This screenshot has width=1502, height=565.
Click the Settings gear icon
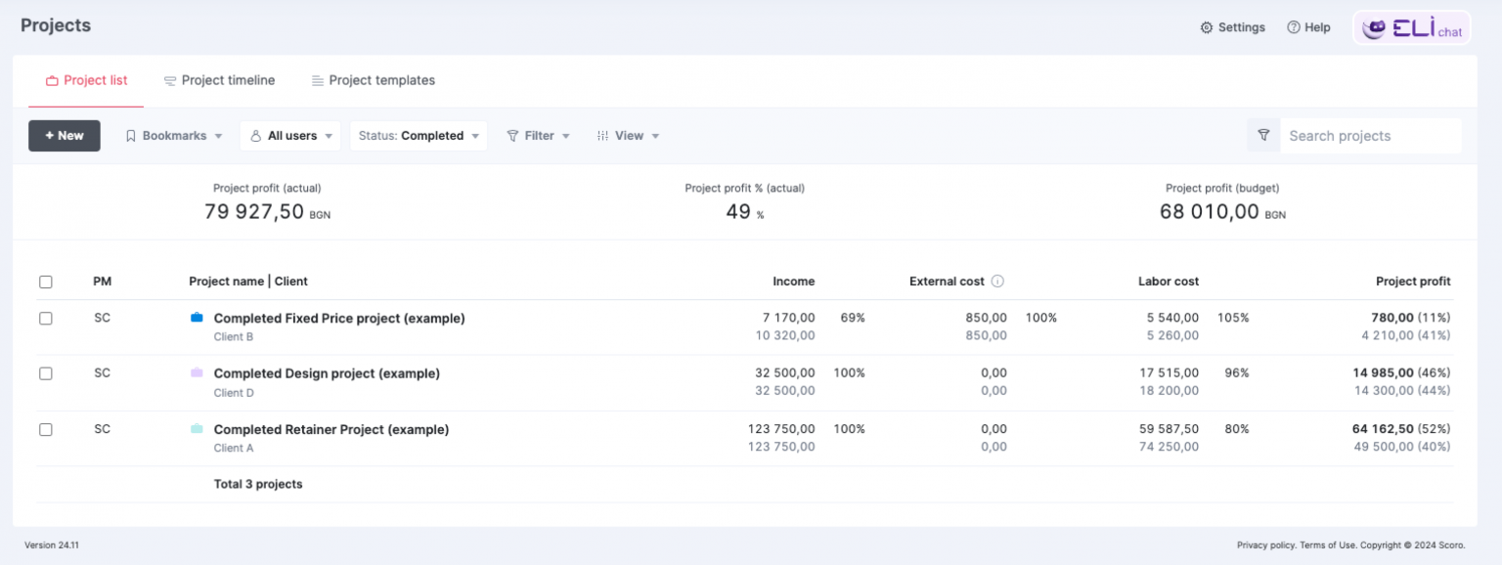1207,27
